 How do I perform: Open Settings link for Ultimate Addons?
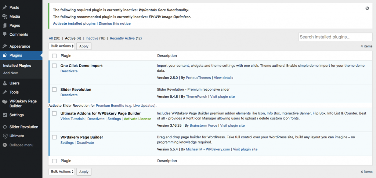(x=114, y=119)
